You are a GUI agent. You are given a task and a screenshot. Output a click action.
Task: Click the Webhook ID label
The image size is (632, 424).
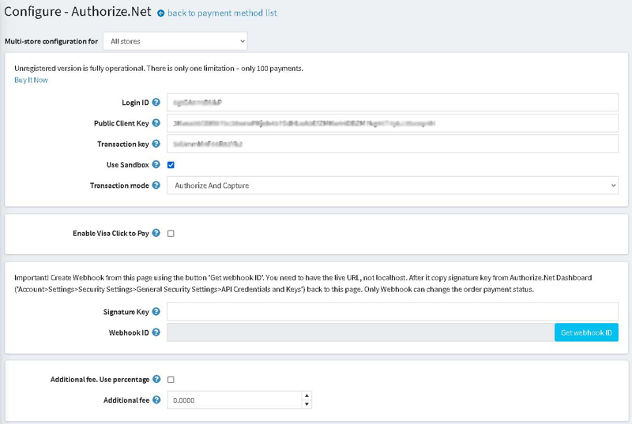pos(129,332)
